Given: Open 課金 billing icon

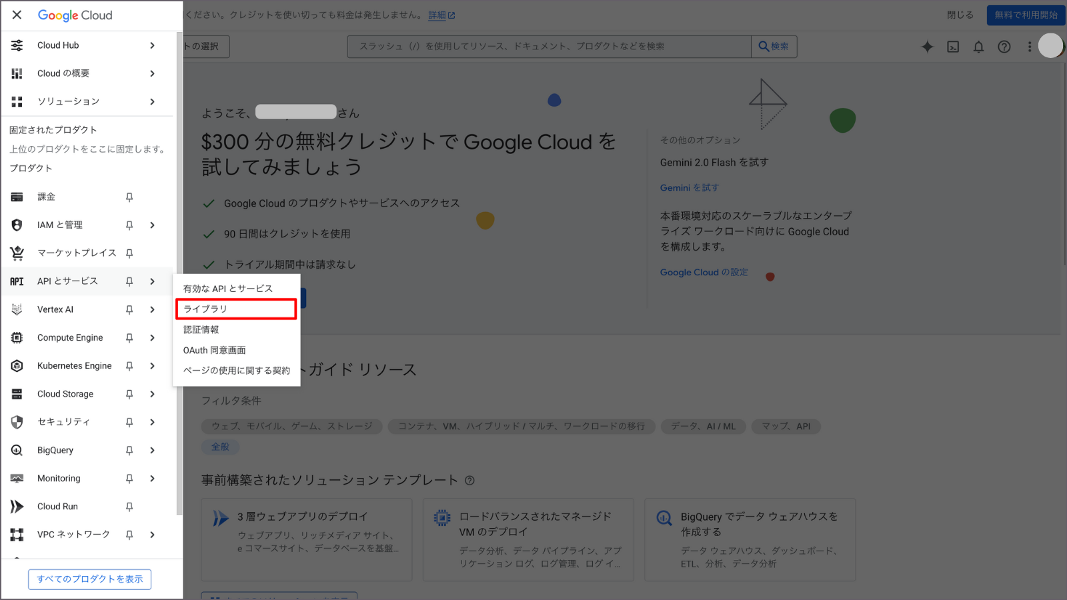Looking at the screenshot, I should pyautogui.click(x=17, y=197).
